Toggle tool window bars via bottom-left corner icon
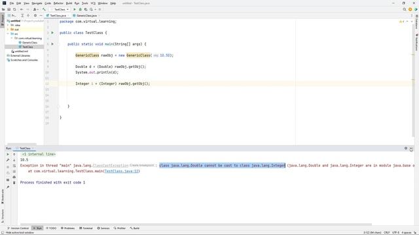Image resolution: width=419 pixels, height=235 pixels. 3,232
